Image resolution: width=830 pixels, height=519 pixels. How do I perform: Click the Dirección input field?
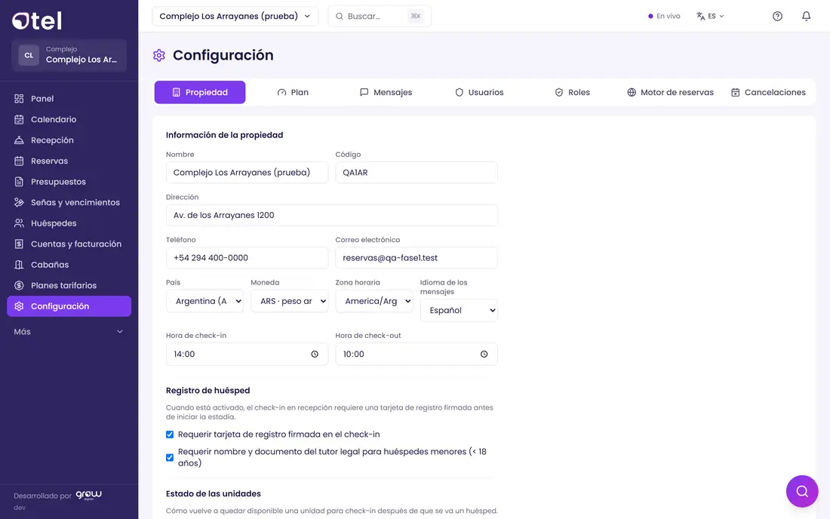332,215
